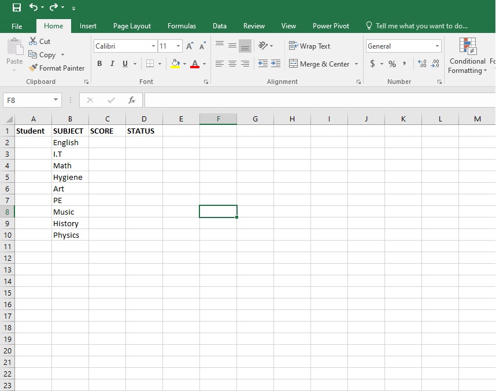Select the cell containing Hygiene

coord(68,177)
